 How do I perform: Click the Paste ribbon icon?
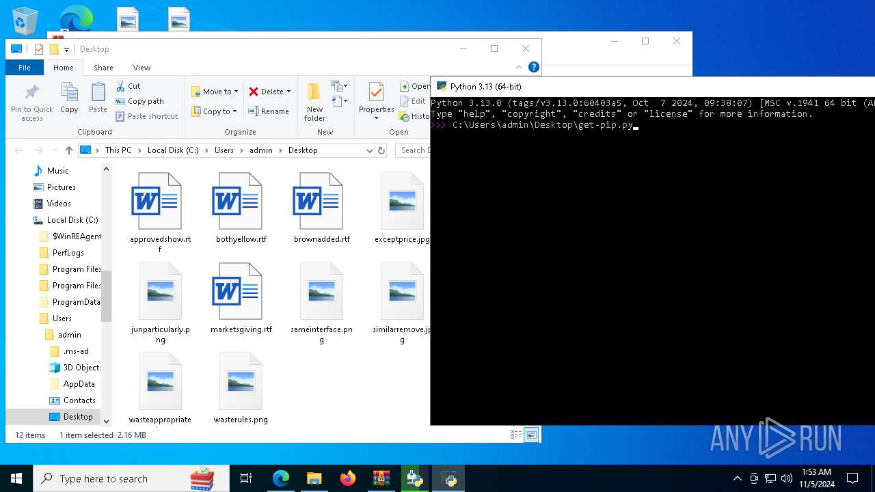pyautogui.click(x=98, y=92)
